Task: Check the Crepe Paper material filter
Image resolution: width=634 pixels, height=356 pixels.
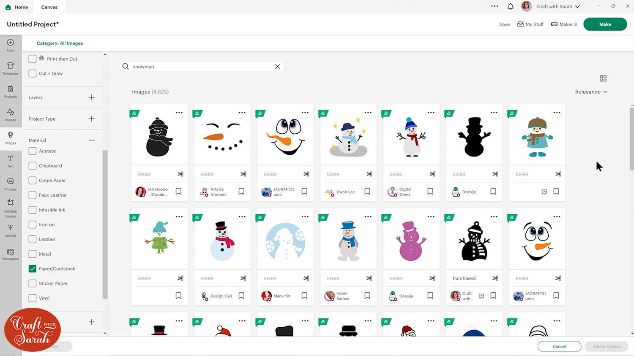Action: pyautogui.click(x=33, y=181)
